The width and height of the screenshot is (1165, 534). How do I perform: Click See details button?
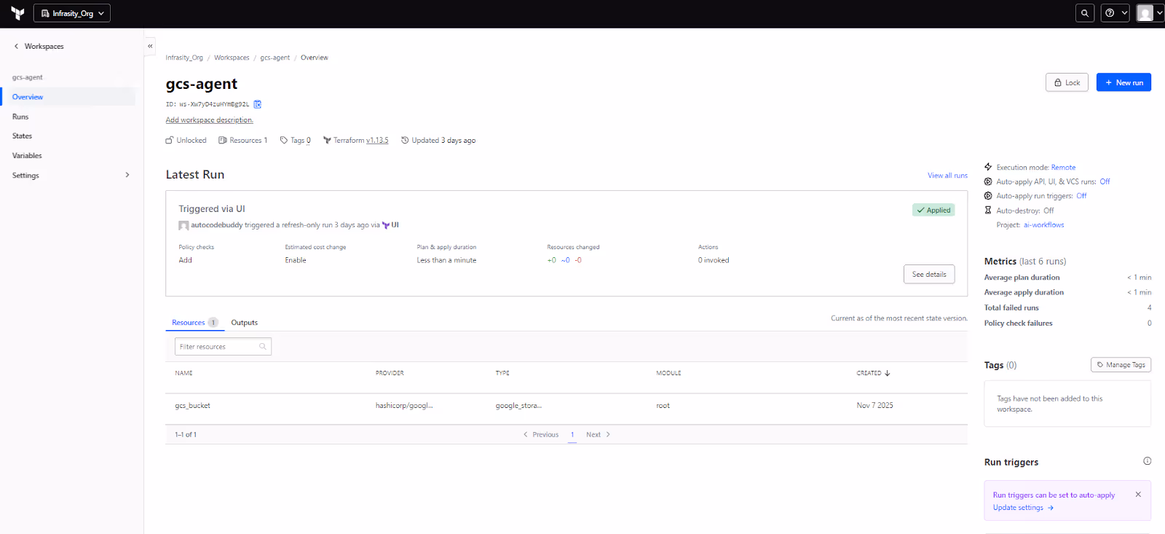click(x=929, y=275)
